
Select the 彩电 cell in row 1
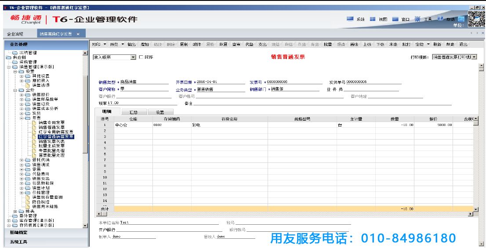tap(229, 125)
